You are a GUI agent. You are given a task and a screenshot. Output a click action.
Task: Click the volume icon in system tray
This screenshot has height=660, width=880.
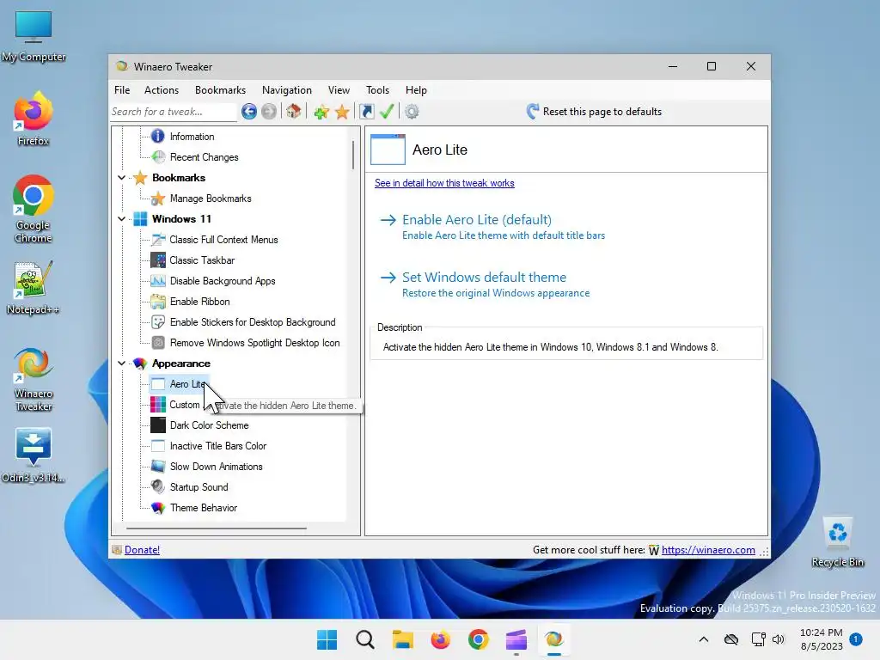779,639
